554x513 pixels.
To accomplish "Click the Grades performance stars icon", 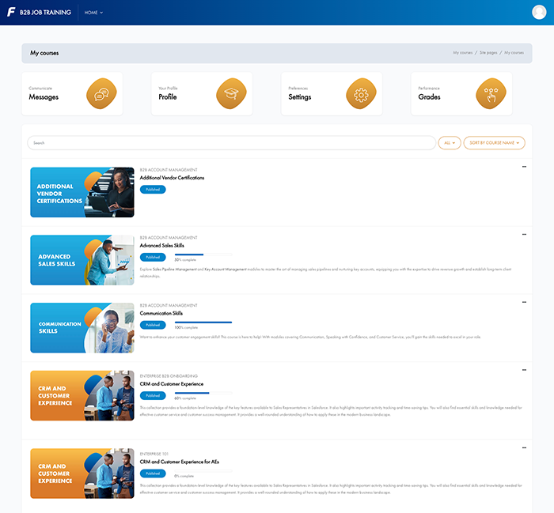I will pos(491,94).
